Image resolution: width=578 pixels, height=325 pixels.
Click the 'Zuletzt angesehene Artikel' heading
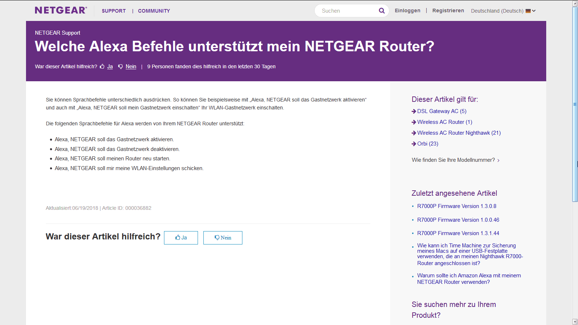click(x=454, y=193)
